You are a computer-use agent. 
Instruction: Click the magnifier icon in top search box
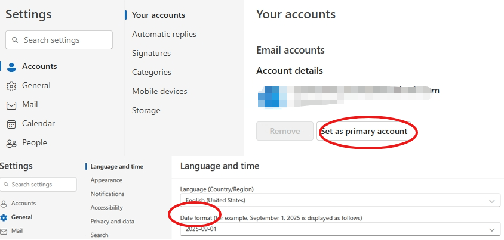[15, 40]
